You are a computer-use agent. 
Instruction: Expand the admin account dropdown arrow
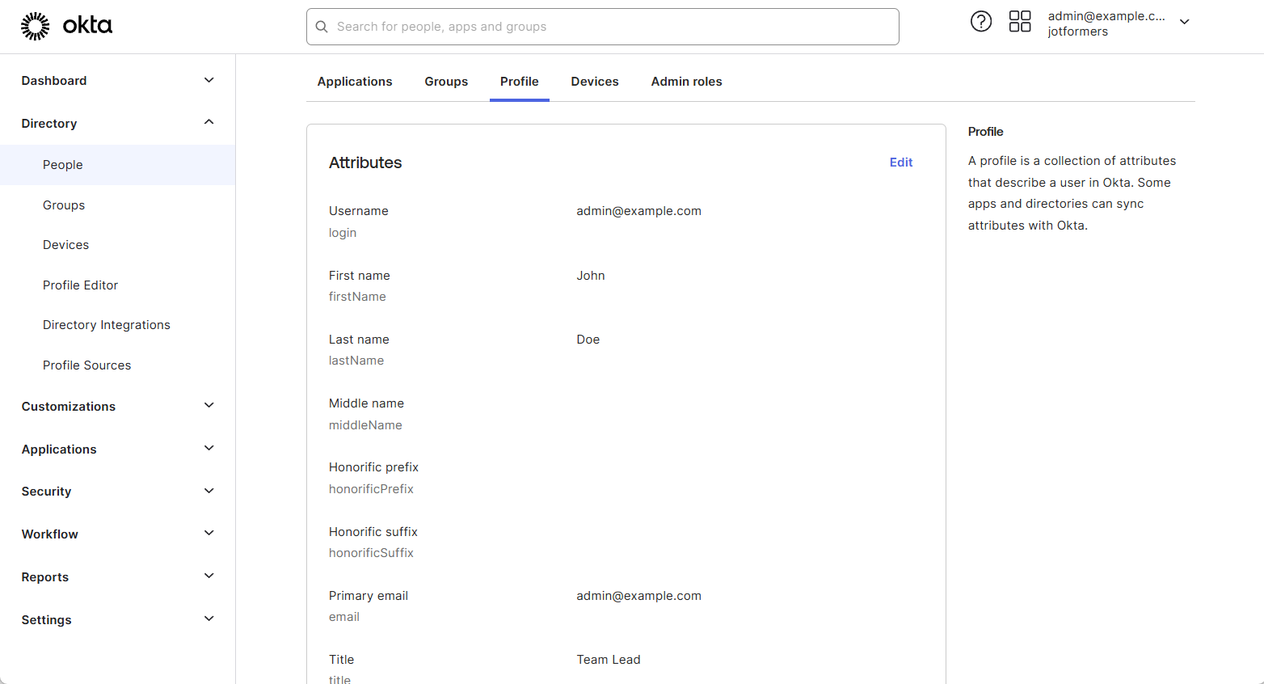click(x=1184, y=22)
